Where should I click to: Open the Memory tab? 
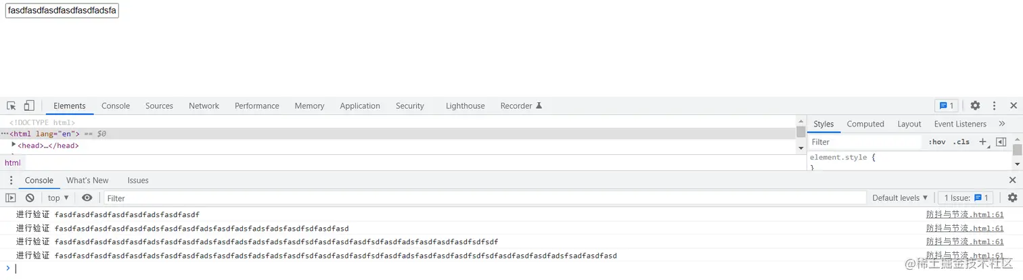(309, 106)
